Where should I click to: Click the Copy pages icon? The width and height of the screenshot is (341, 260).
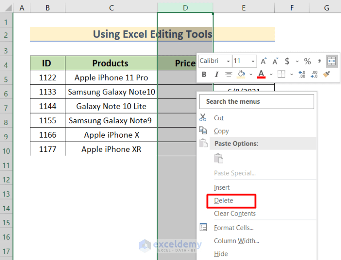[203, 130]
